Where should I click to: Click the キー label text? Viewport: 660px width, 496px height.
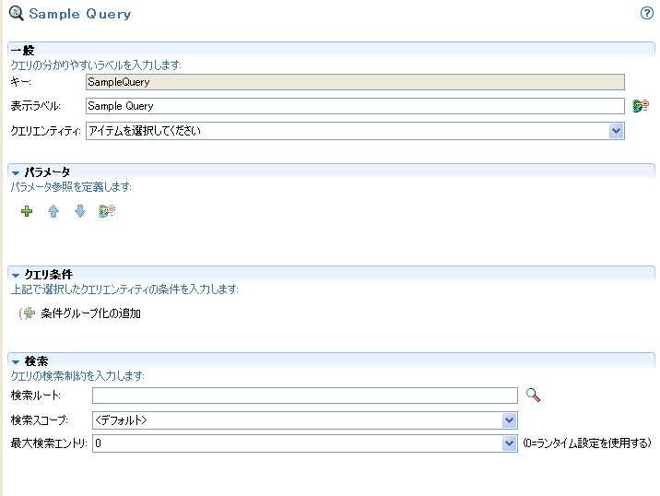click(20, 82)
